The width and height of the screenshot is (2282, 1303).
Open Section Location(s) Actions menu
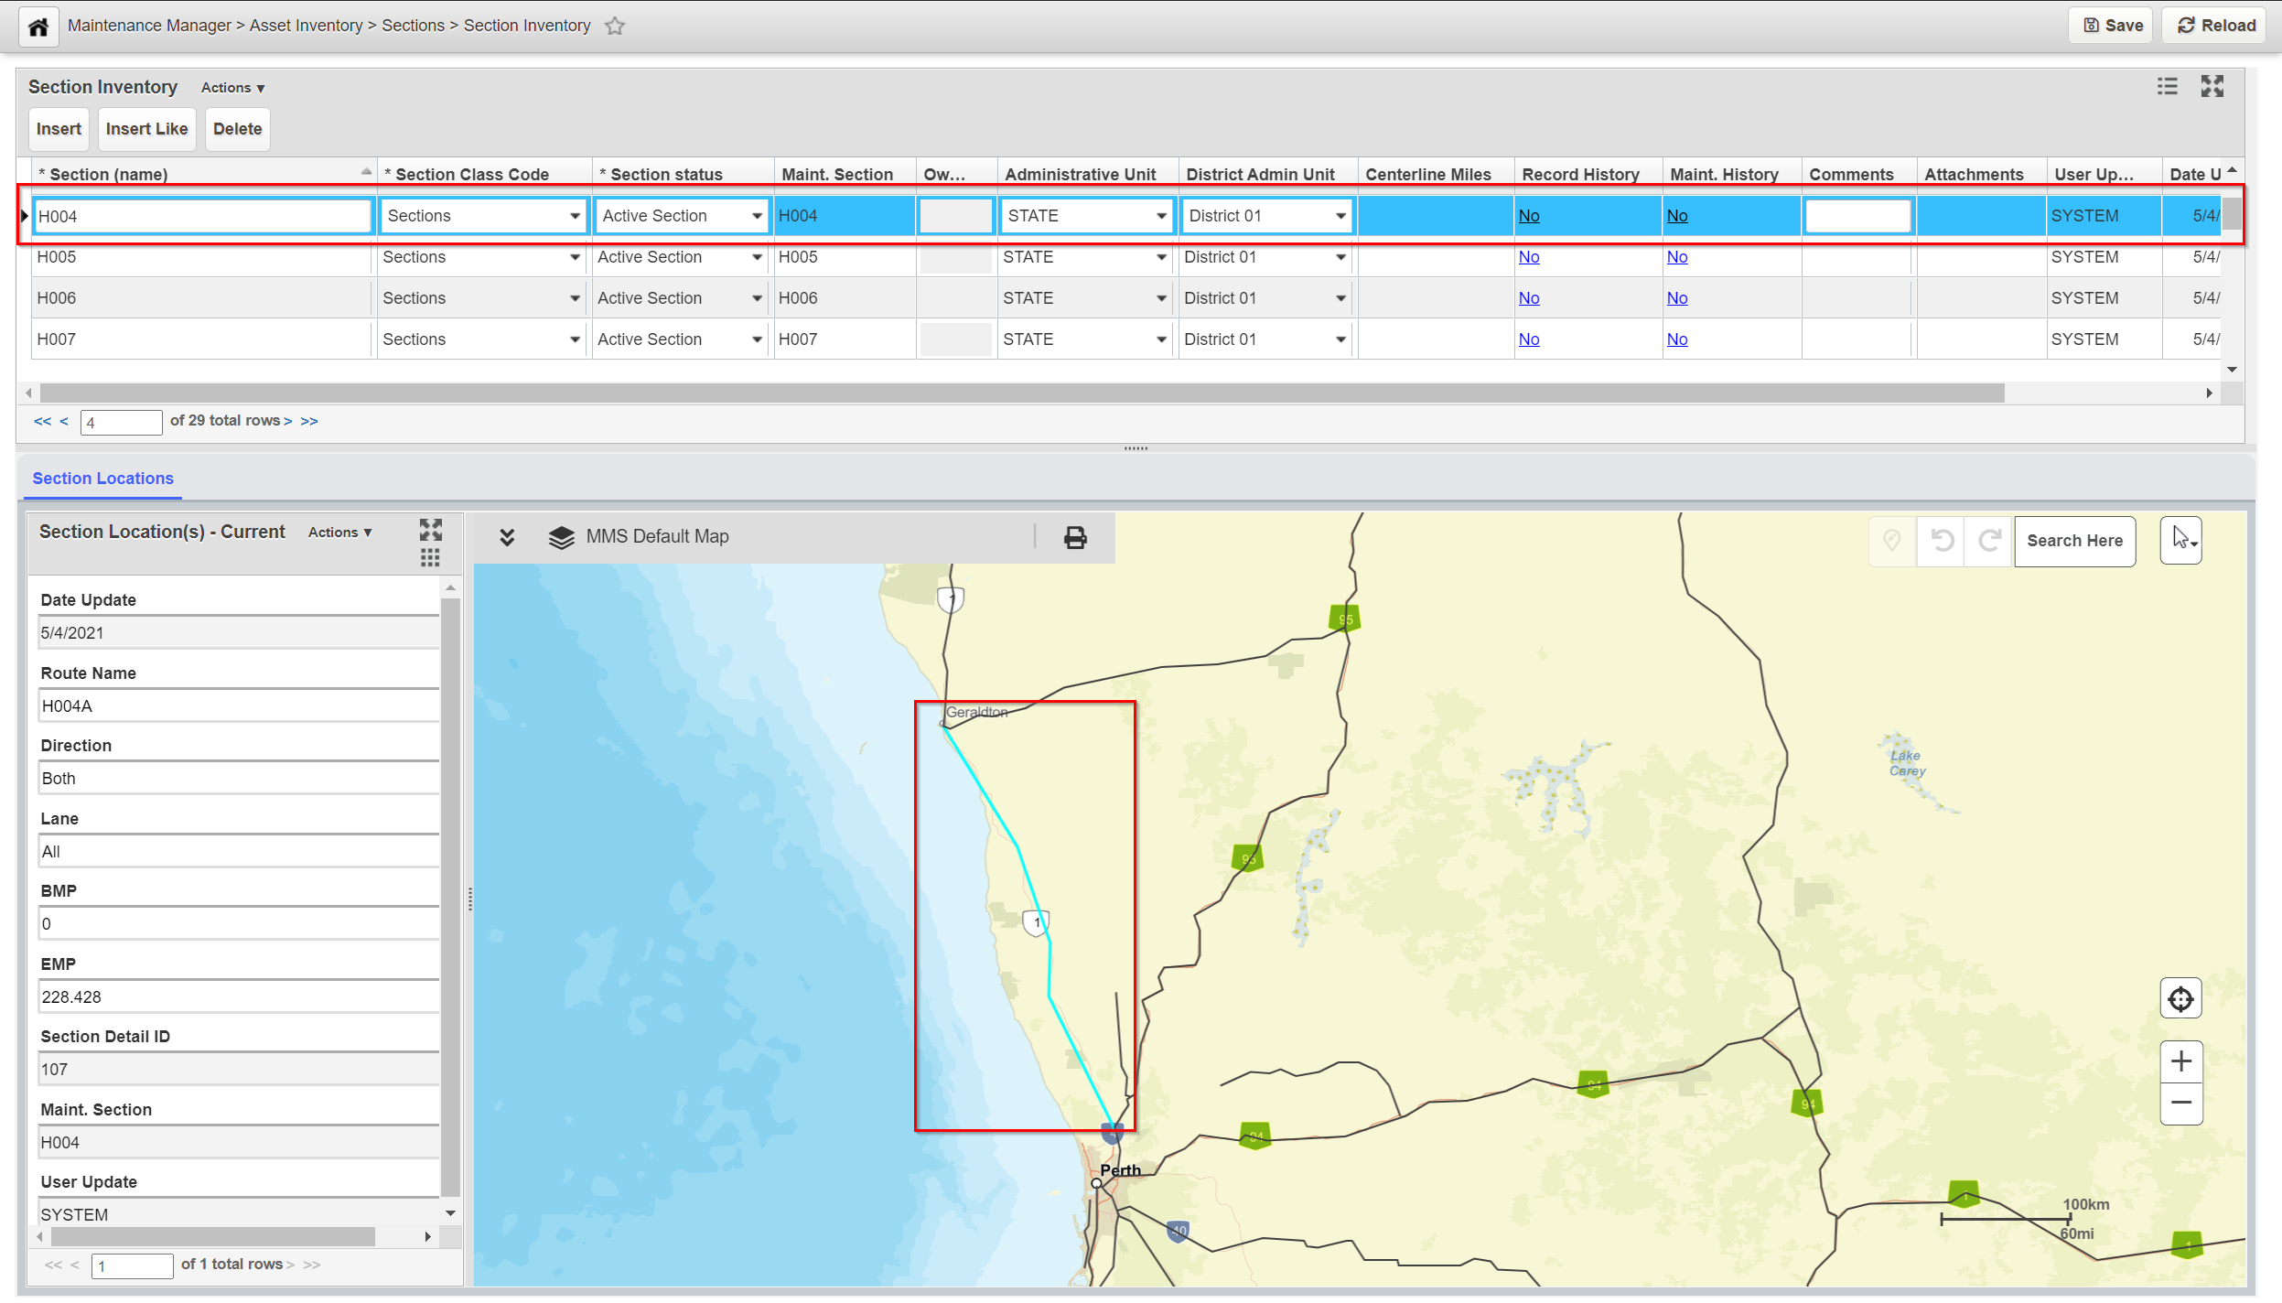point(339,533)
